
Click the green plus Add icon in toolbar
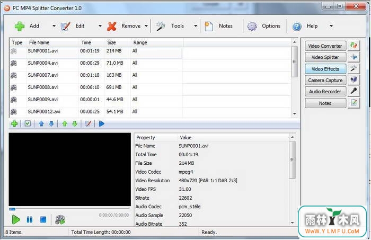tap(20, 26)
